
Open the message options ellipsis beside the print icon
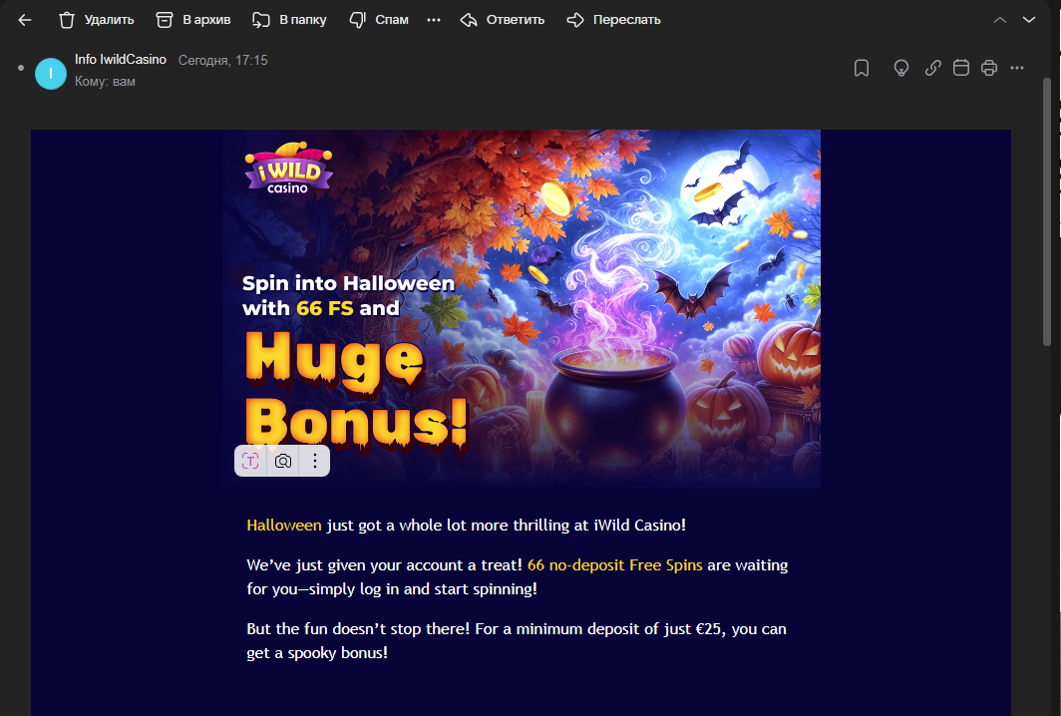click(1017, 68)
